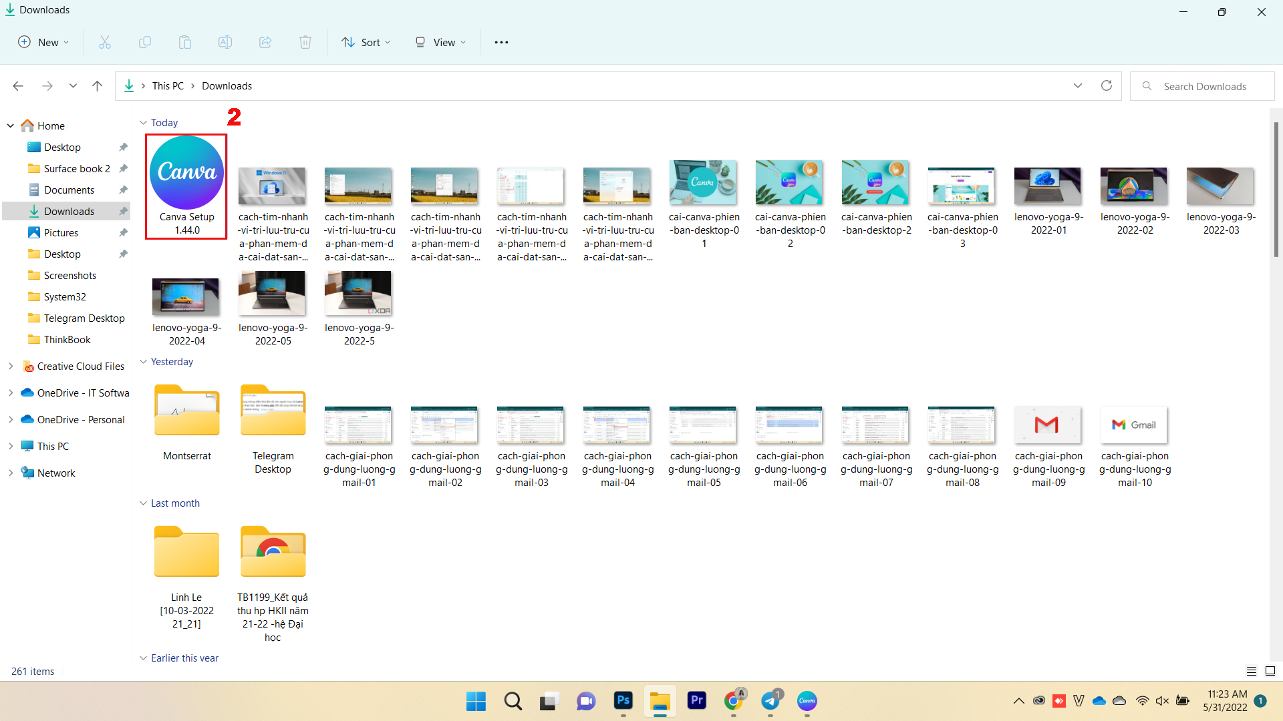Select ThinkBook folder in the sidebar
1283x721 pixels.
tap(67, 339)
